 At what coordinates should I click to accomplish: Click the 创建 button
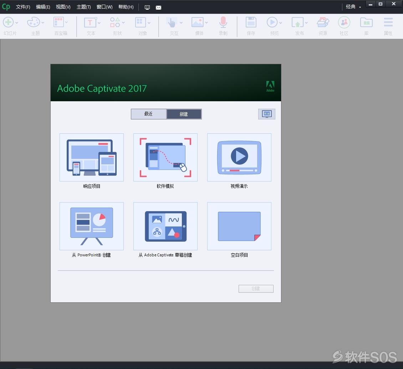(x=256, y=289)
